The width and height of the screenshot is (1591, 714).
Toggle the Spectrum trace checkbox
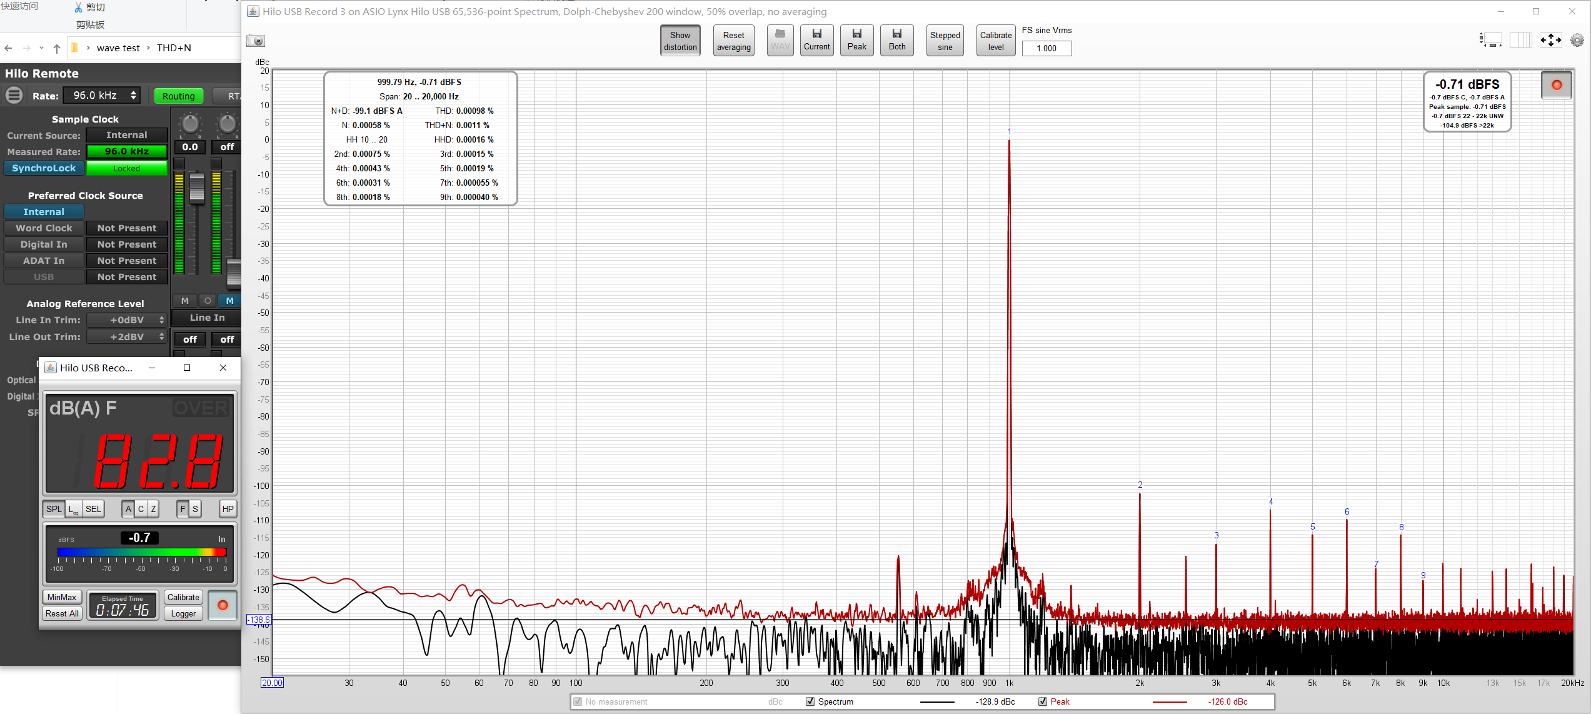810,701
